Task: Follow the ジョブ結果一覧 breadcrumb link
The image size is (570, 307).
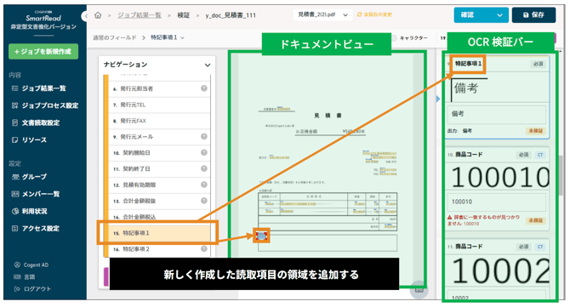Action: (140, 15)
